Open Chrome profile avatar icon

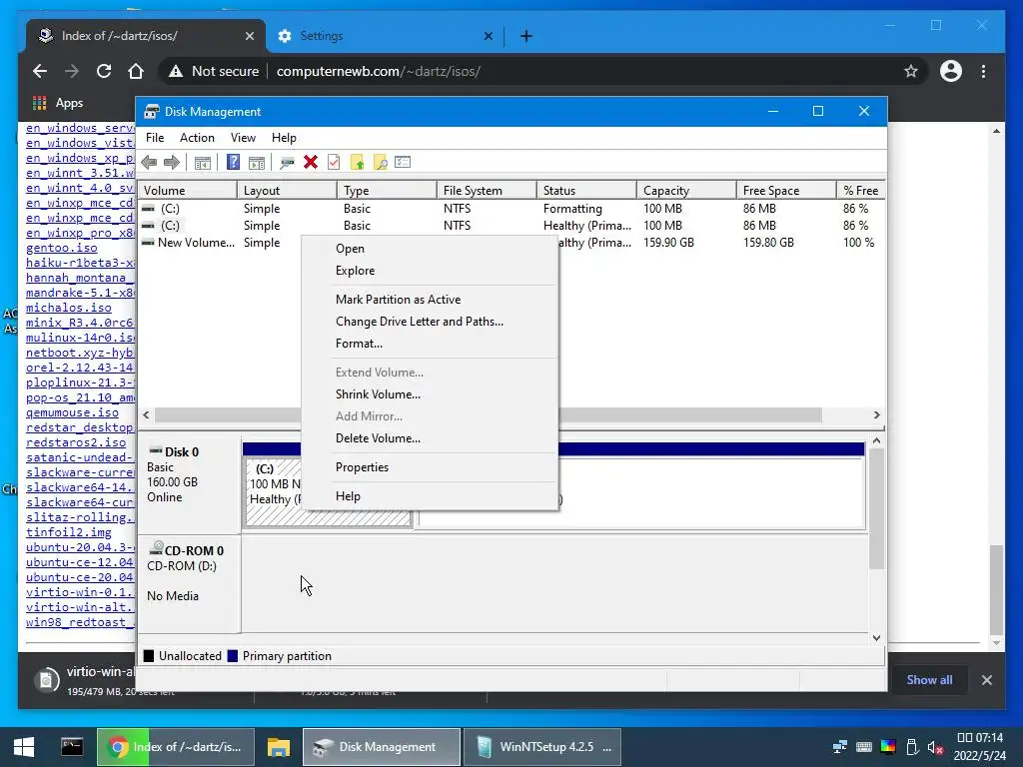click(x=951, y=71)
